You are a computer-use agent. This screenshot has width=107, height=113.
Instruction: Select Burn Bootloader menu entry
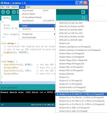(x=37, y=38)
